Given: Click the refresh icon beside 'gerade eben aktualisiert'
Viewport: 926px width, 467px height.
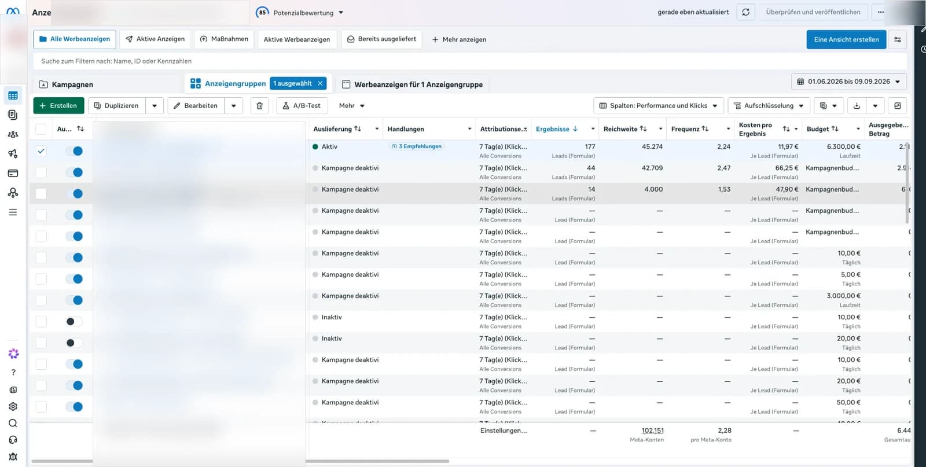Looking at the screenshot, I should 745,12.
